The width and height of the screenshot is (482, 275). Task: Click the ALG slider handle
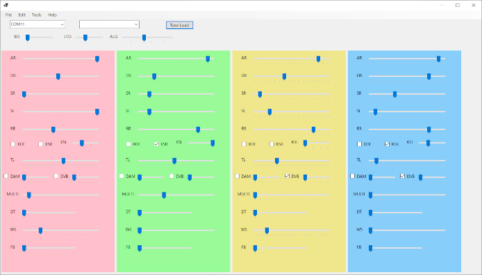tap(144, 37)
